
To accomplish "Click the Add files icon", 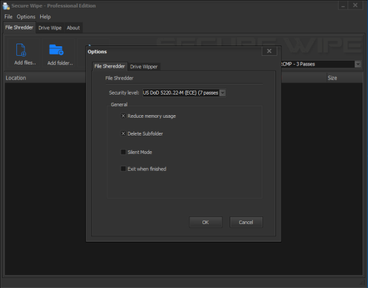I will [21, 50].
